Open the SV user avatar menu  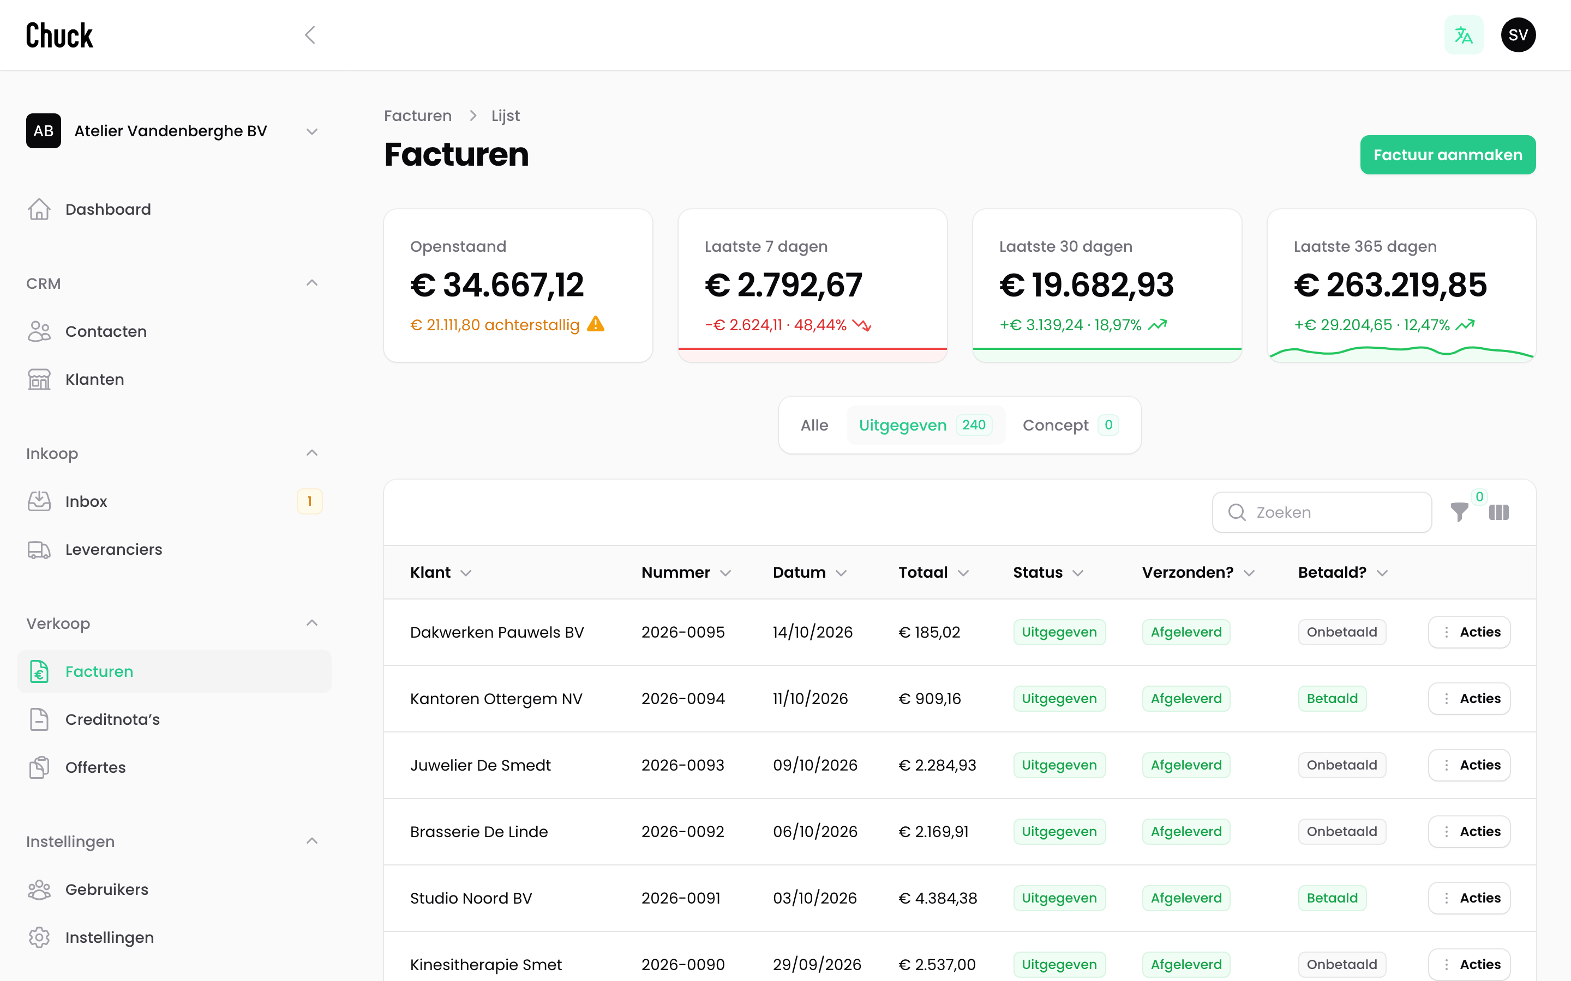[x=1518, y=35]
